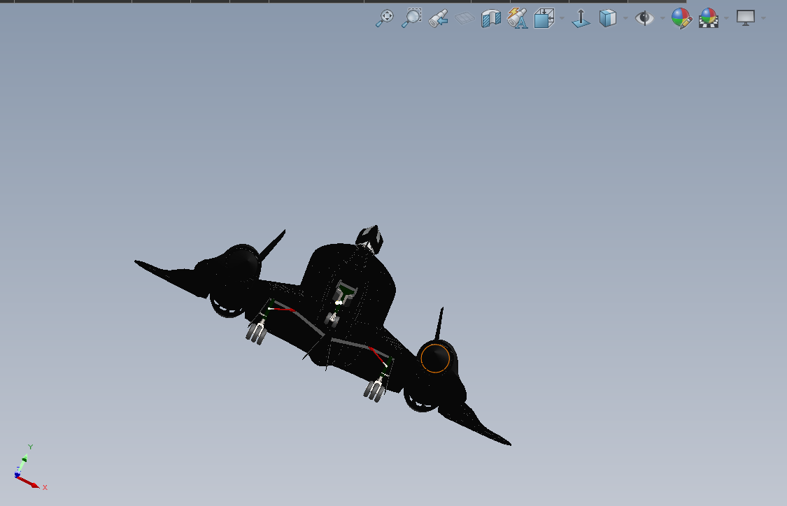This screenshot has height=506, width=787.
Task: Expand the View Settings dropdown arrow
Action: point(763,19)
